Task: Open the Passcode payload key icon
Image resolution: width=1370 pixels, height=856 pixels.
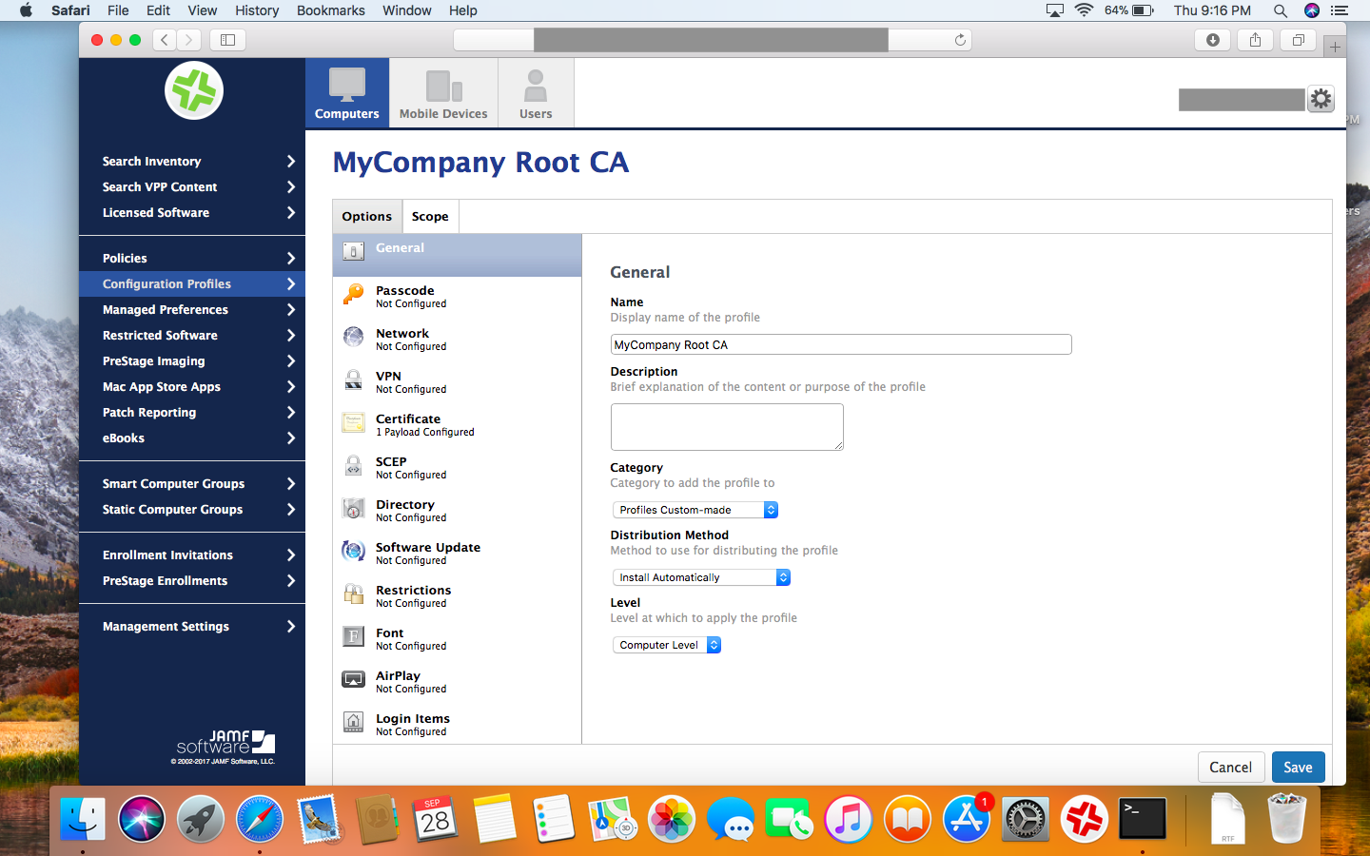Action: (x=353, y=295)
